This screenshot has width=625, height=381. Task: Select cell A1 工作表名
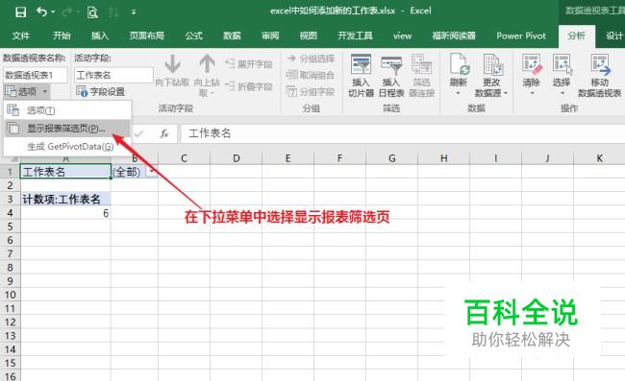[65, 172]
